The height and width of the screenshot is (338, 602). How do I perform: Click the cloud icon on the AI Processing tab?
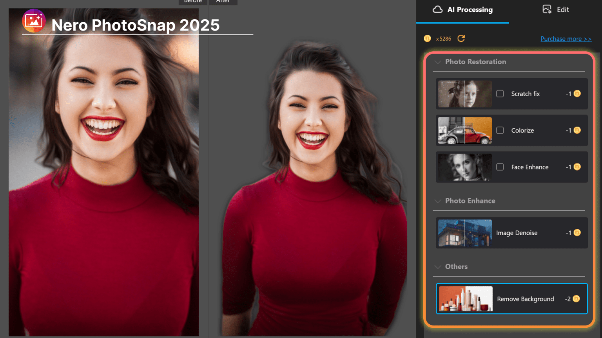[442, 10]
